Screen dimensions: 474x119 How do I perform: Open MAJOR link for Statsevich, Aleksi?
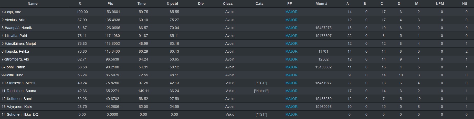[291, 83]
